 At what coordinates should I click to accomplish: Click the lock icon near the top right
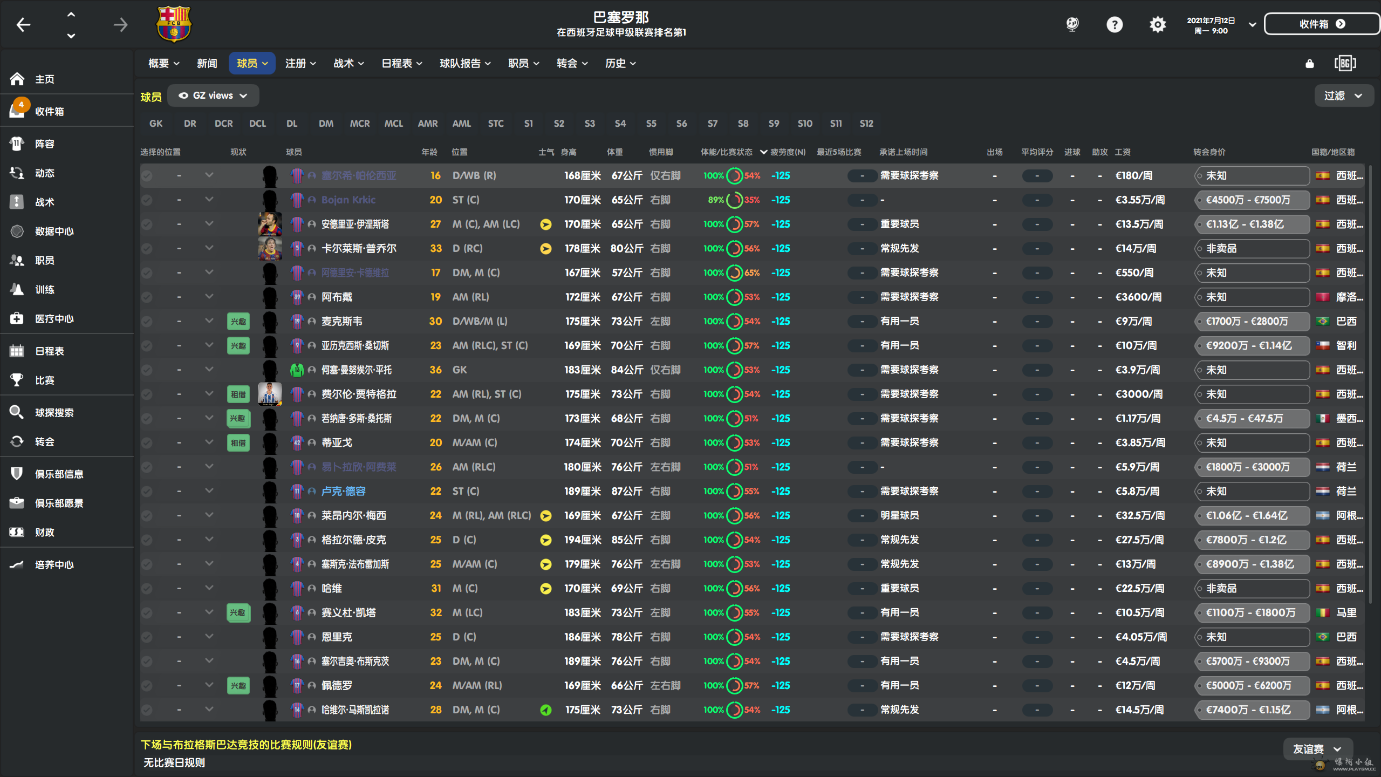tap(1310, 64)
